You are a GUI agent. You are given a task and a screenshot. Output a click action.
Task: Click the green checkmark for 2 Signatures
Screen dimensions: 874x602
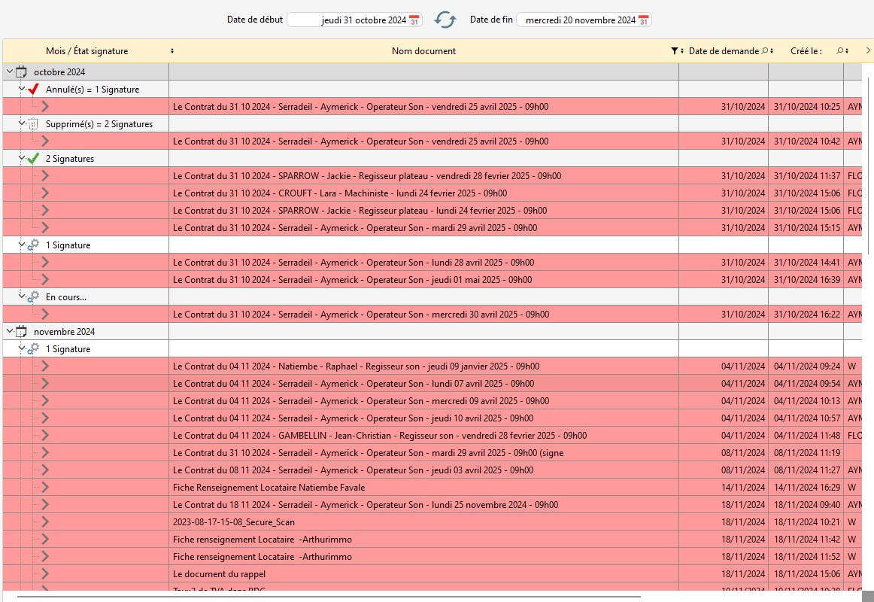click(x=33, y=159)
